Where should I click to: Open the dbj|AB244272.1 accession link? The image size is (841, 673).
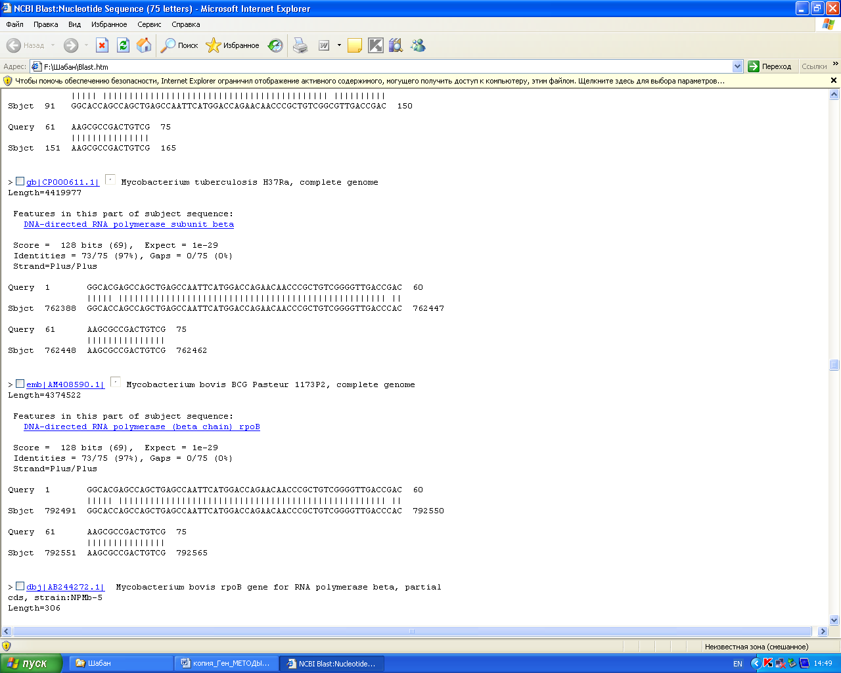coord(65,587)
